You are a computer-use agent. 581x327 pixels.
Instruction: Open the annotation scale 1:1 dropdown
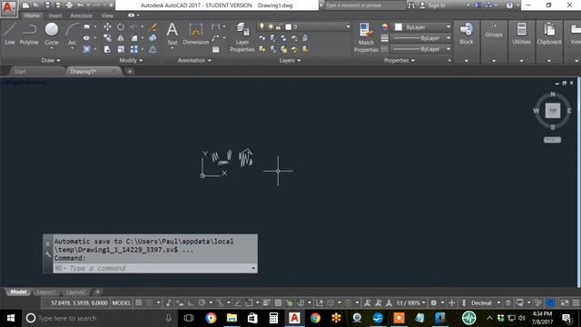(x=411, y=302)
